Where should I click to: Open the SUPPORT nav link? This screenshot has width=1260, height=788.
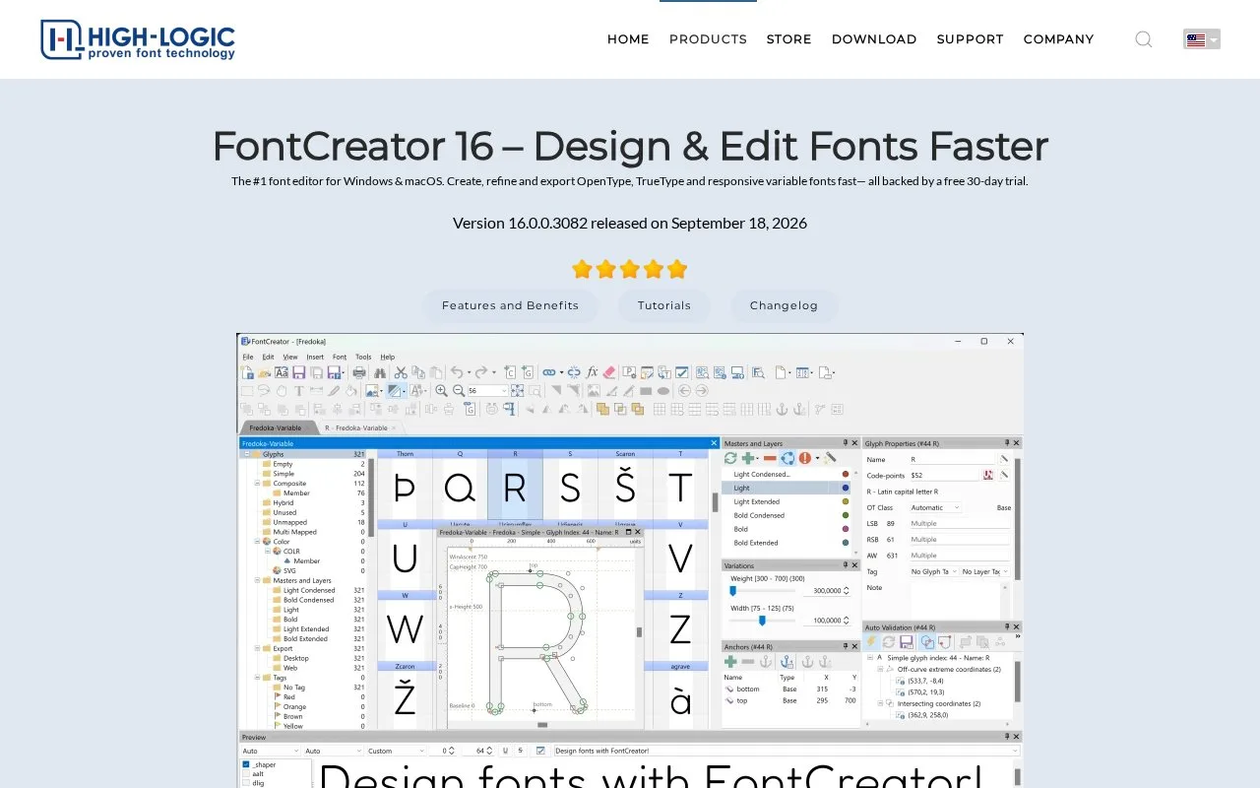(971, 39)
